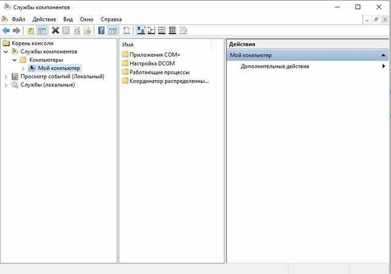Collapse the Службы компонентов tree node
This screenshot has height=274, width=391.
[5, 51]
